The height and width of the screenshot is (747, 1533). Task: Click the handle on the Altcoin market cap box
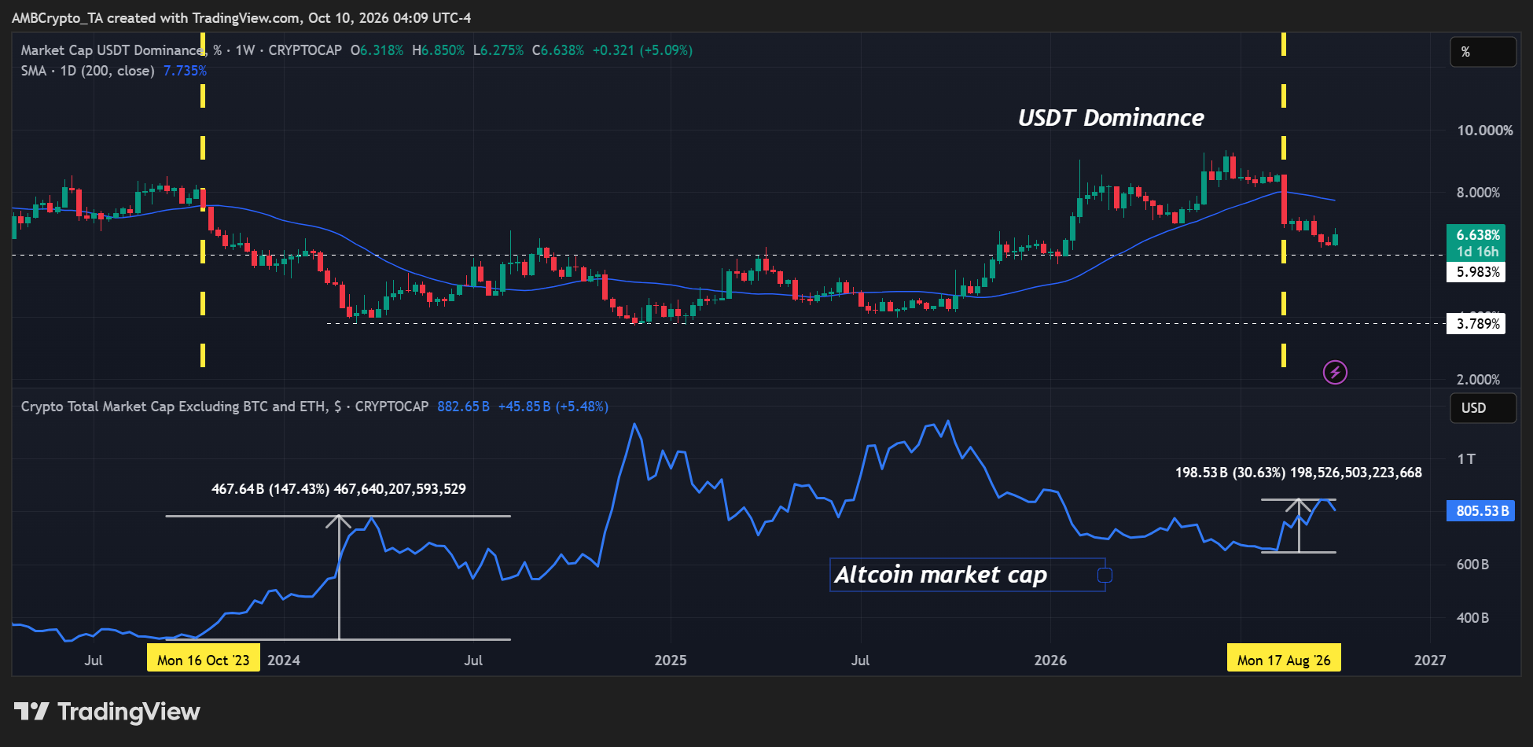coord(1105,576)
